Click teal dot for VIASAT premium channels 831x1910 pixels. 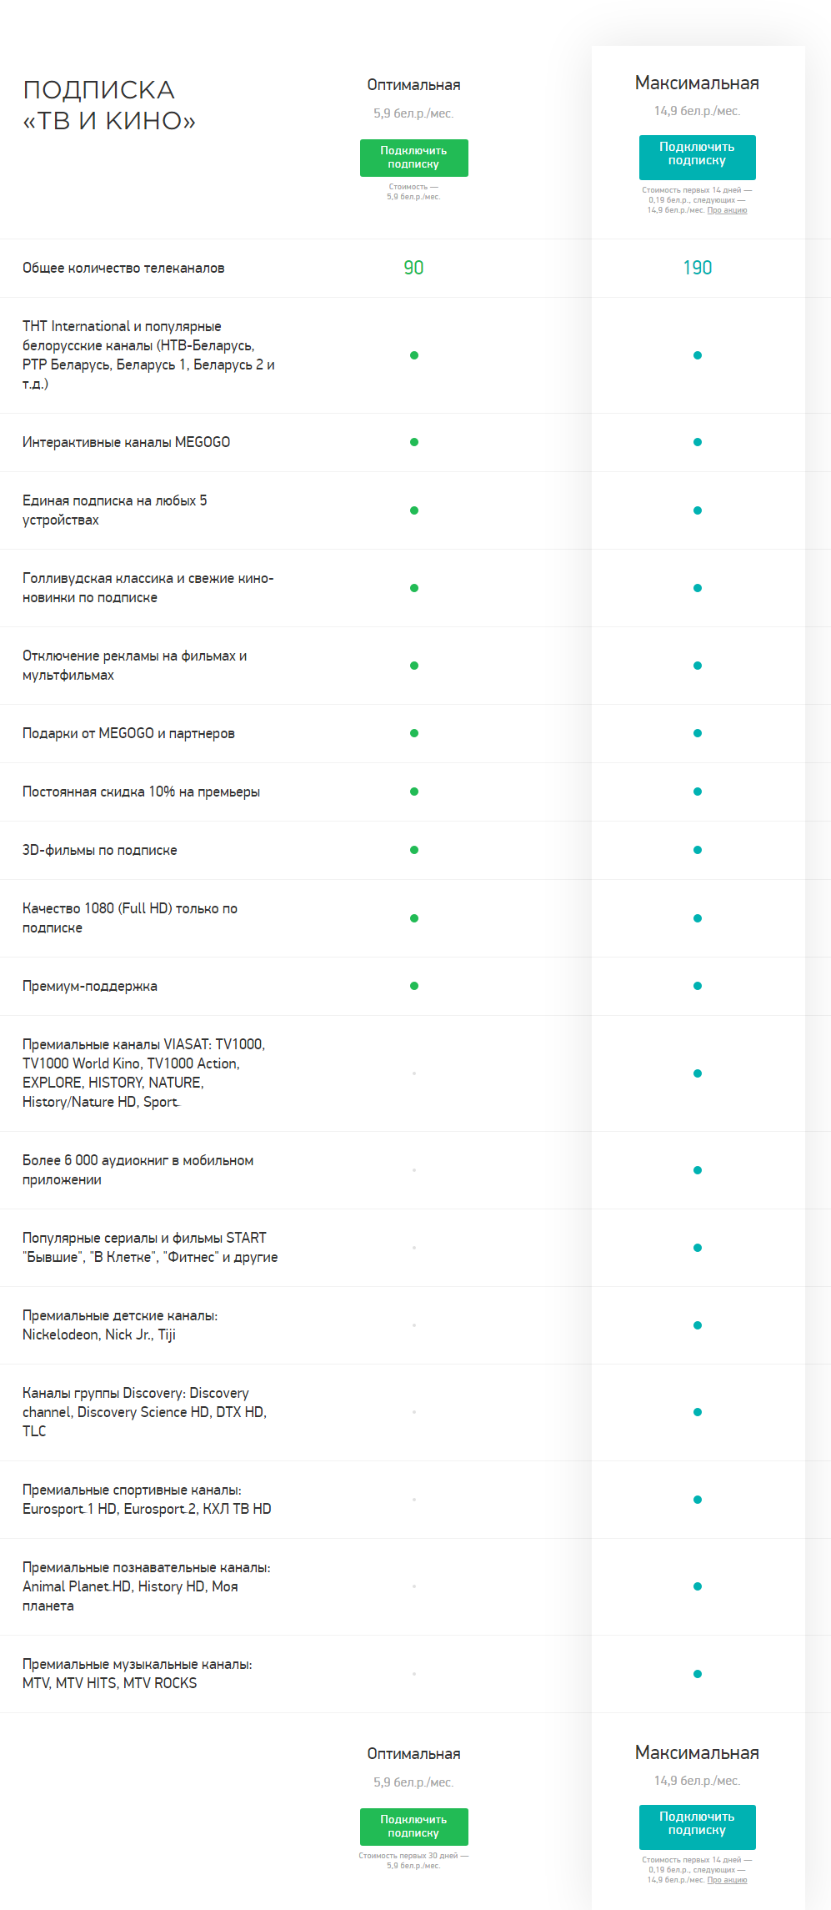(x=698, y=1073)
